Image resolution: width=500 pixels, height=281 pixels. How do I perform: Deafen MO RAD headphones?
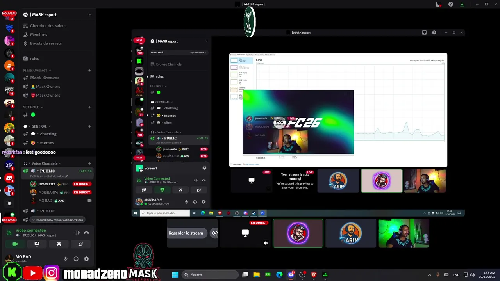(x=76, y=259)
